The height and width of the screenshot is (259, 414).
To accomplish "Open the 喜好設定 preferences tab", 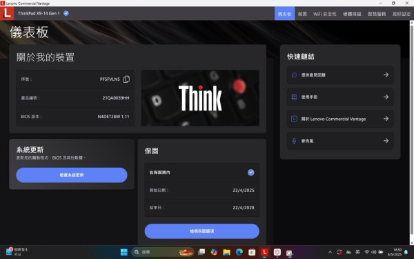I will [x=402, y=14].
